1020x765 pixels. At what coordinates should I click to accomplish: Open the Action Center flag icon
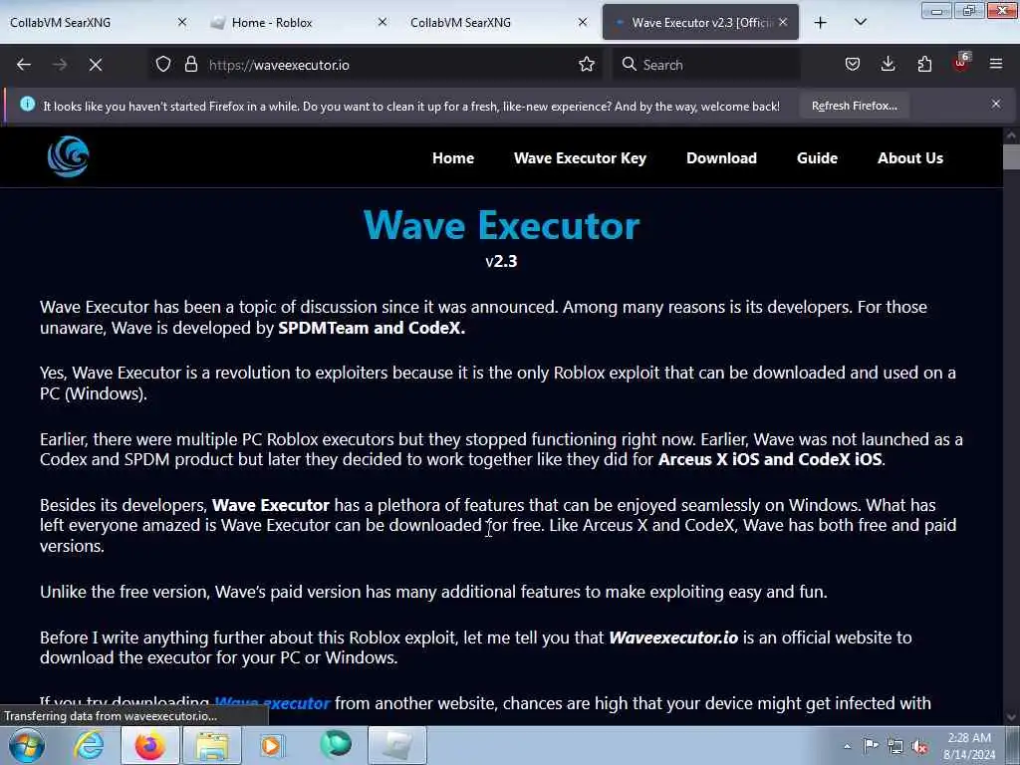pos(871,746)
